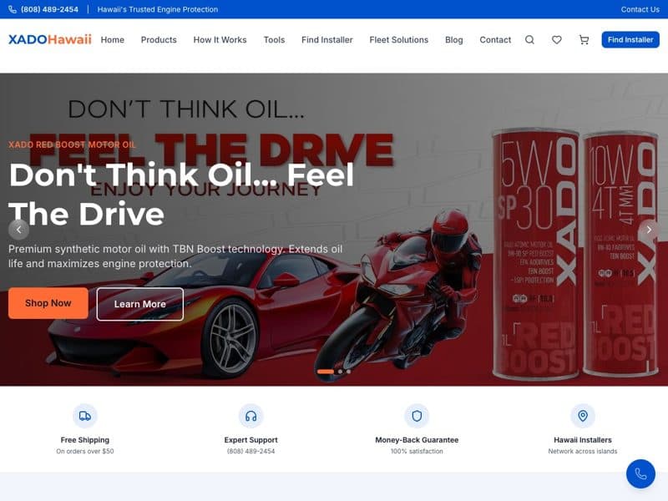Image resolution: width=668 pixels, height=501 pixels.
Task: Click the Money-Back Guarantee shield icon
Action: tap(417, 416)
